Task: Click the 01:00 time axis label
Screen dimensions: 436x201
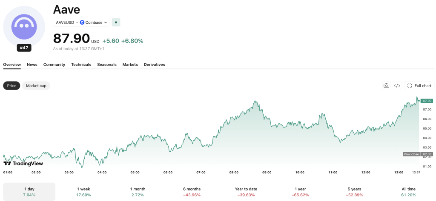Action: 8,173
